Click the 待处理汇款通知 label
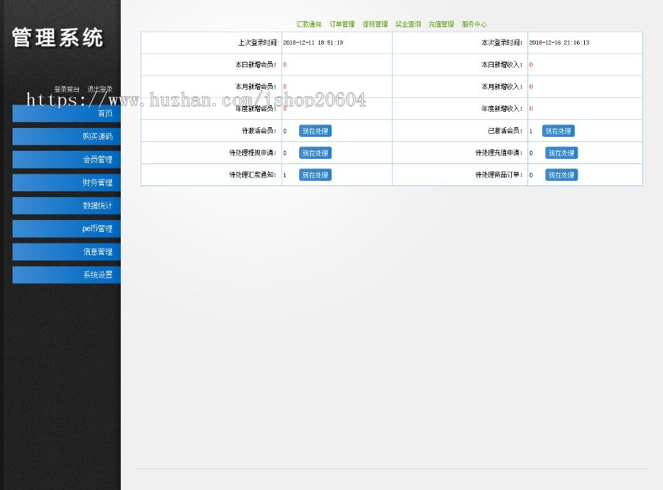Screen dimensions: 663x490 point(253,175)
